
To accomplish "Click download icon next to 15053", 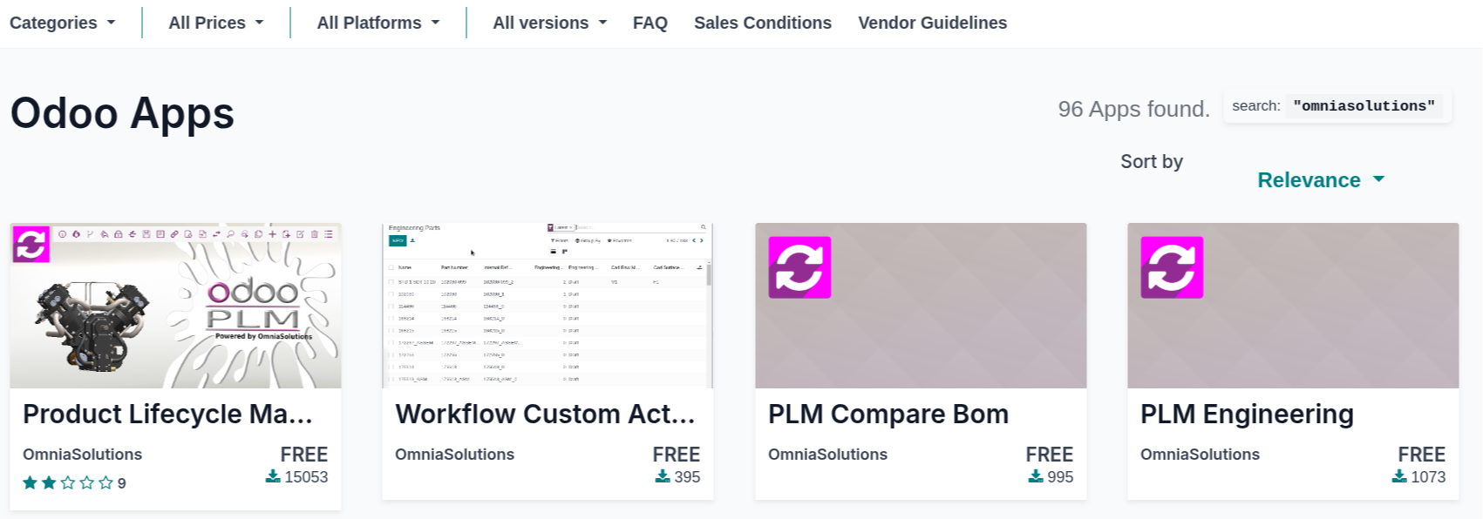I will (273, 476).
